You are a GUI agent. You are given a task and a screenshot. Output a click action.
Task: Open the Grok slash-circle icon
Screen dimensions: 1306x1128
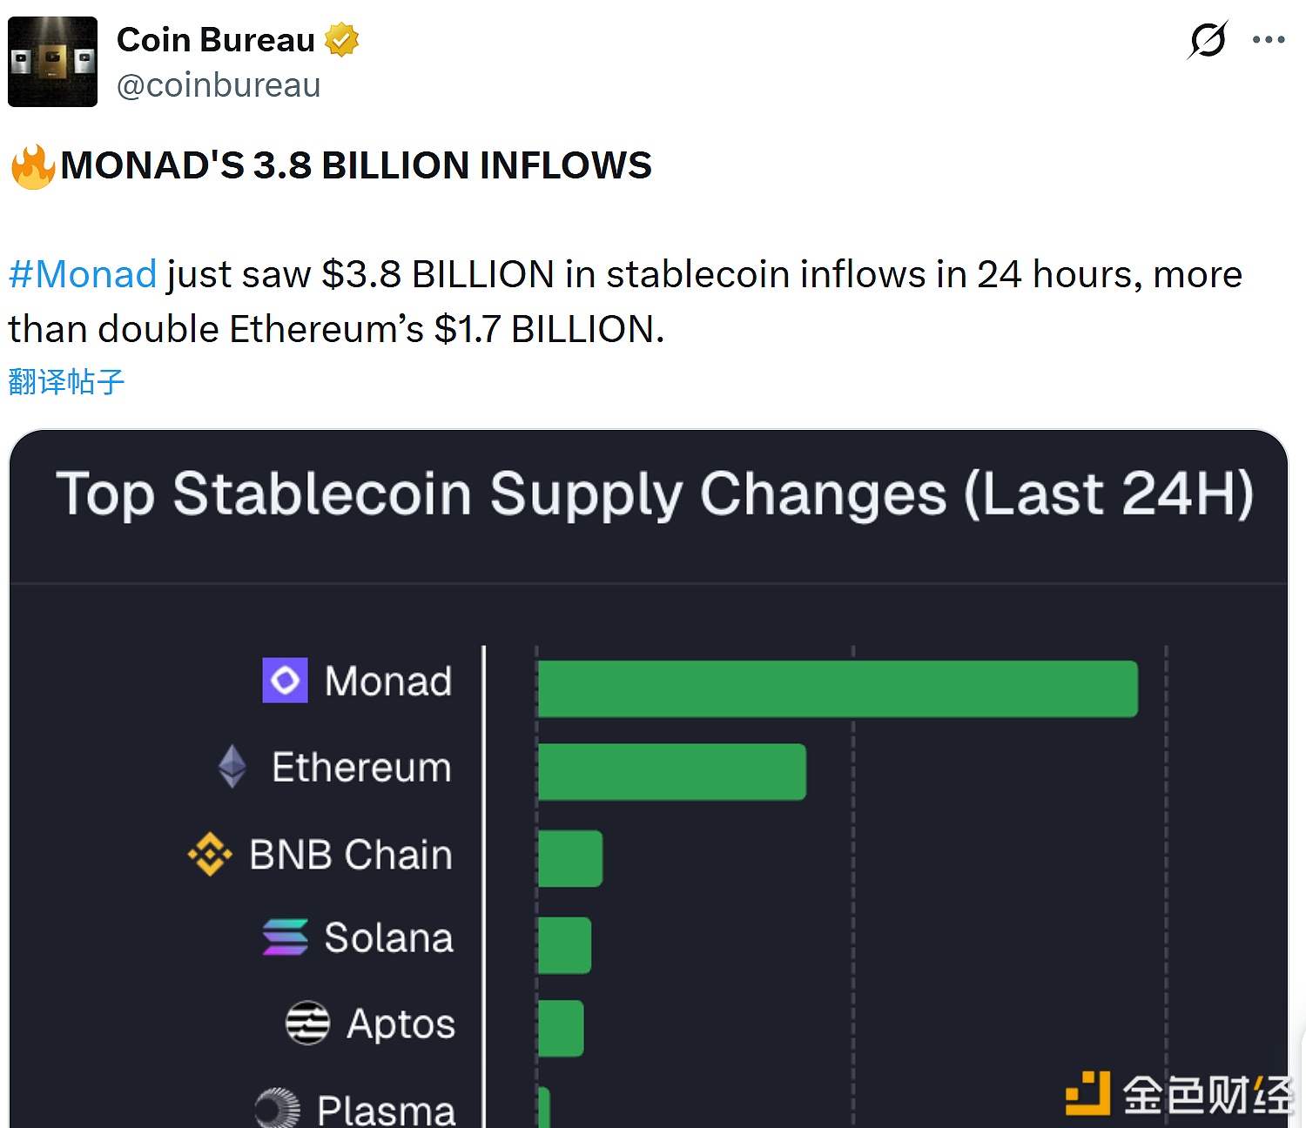(x=1208, y=40)
